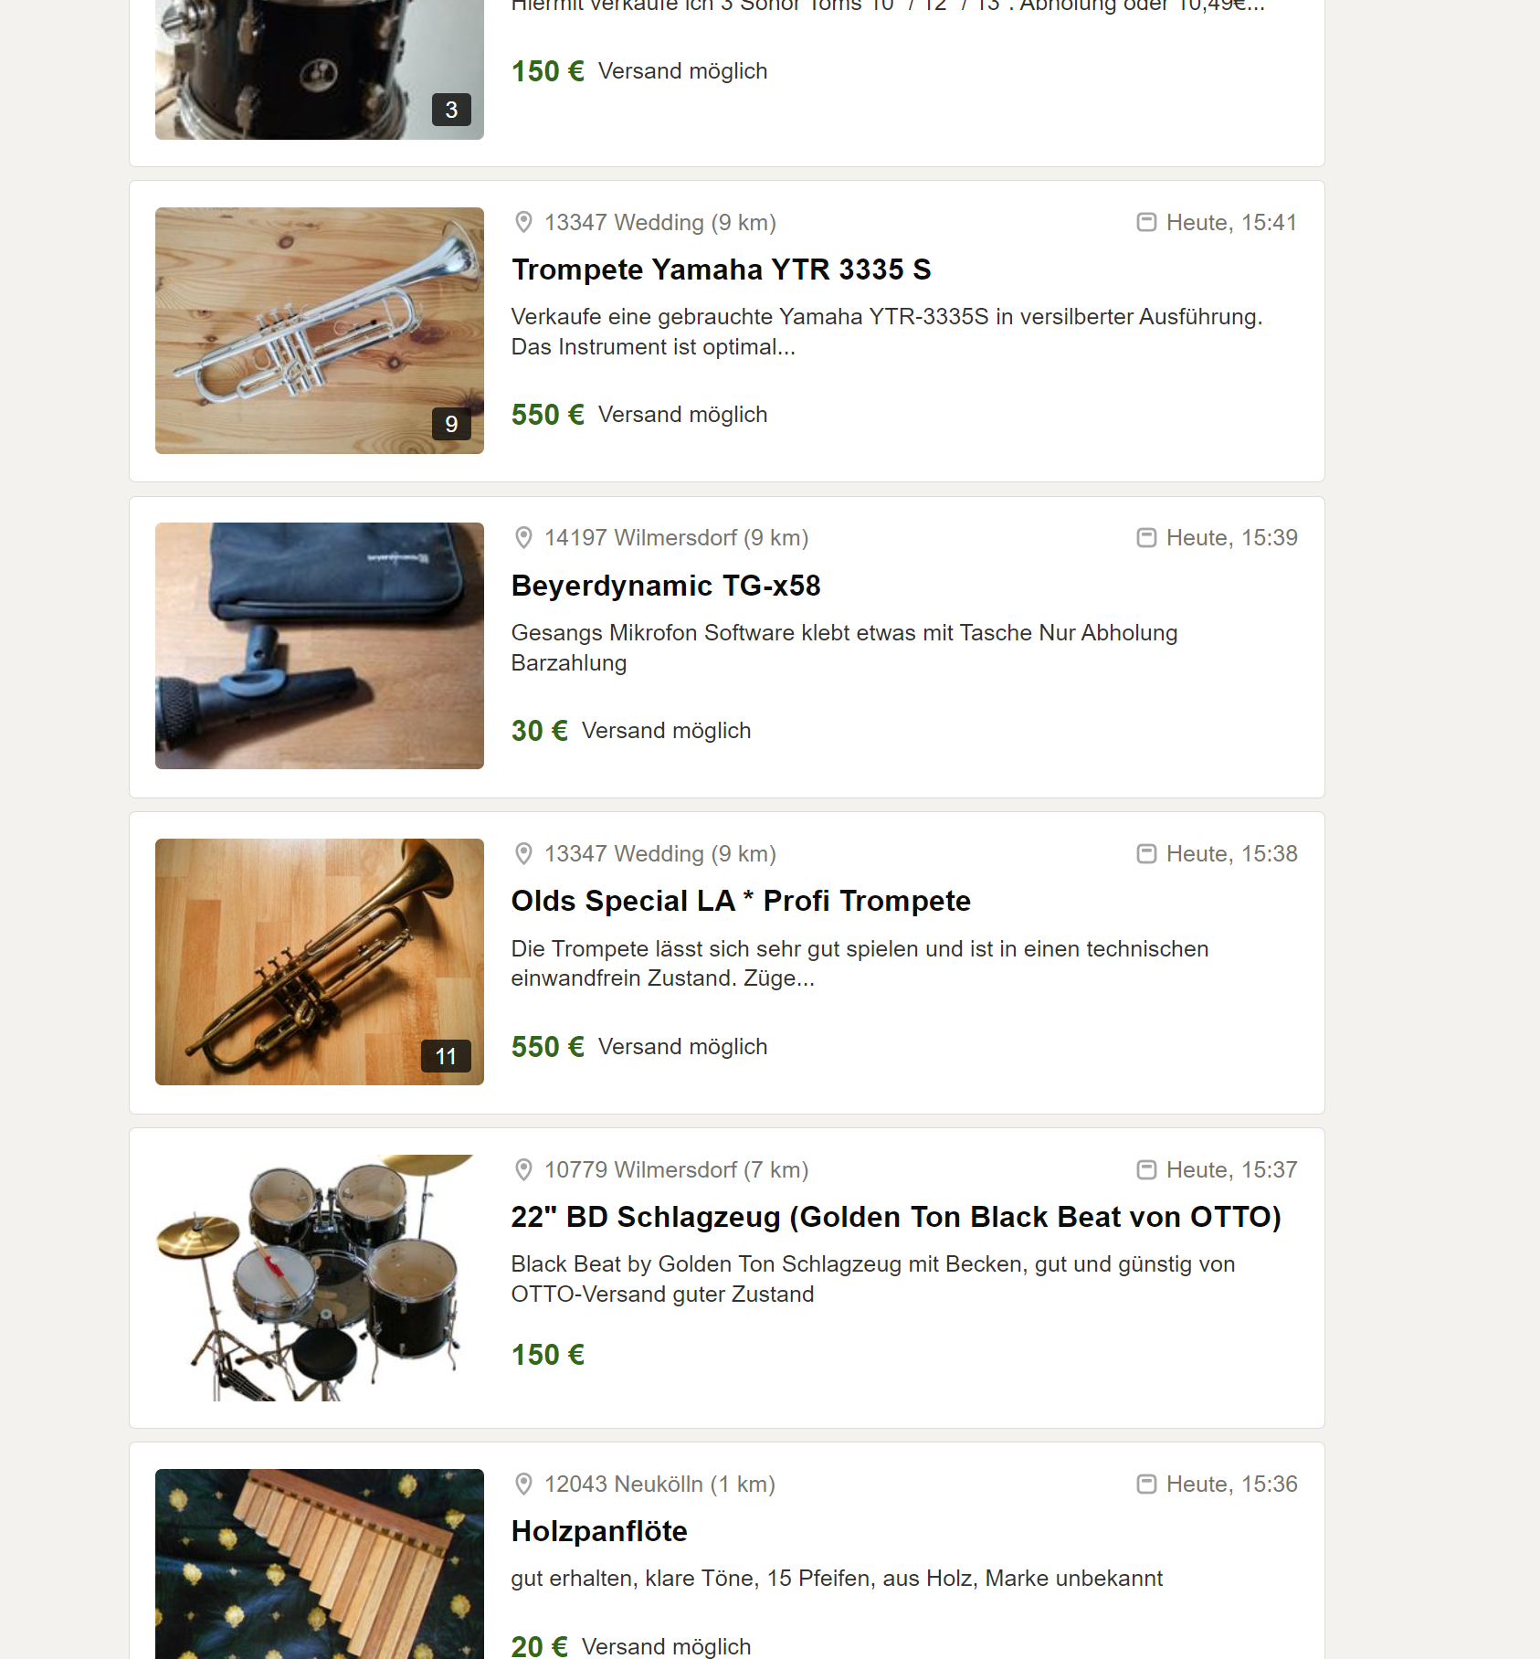Open the Trompete Yamaha YTR 3335 S listing

[721, 269]
